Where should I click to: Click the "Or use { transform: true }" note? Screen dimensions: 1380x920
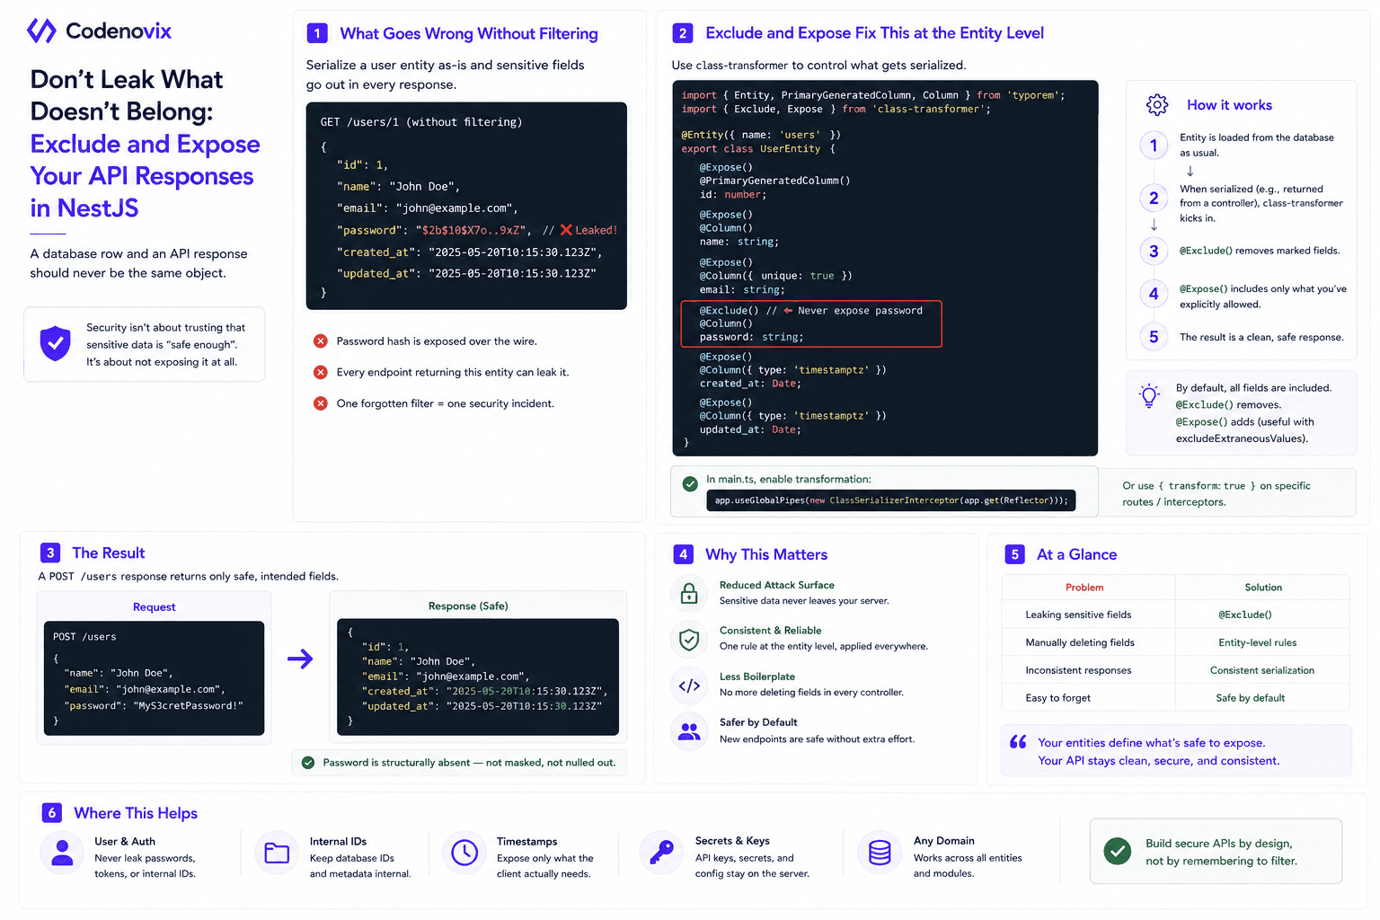[x=1216, y=494]
